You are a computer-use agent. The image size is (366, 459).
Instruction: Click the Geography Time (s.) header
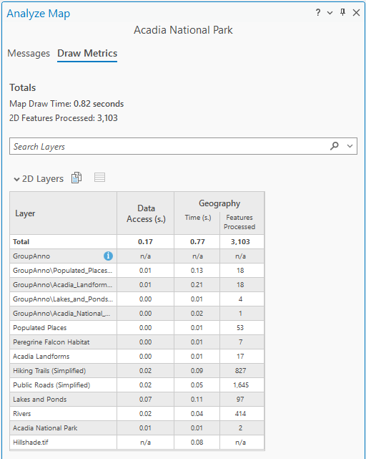pyautogui.click(x=197, y=218)
